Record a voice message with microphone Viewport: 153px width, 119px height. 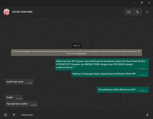[147, 115]
